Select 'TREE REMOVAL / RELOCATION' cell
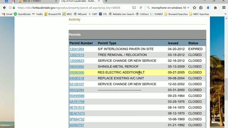228x128 pixels. tap(122, 55)
